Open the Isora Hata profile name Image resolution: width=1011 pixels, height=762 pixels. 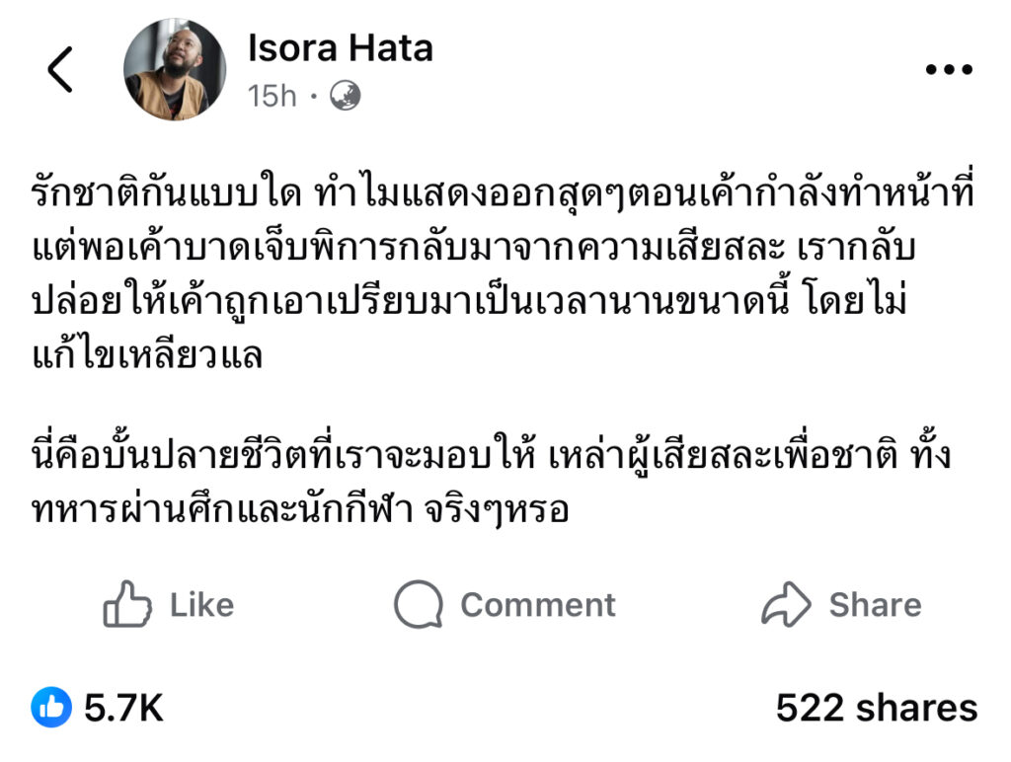341,47
